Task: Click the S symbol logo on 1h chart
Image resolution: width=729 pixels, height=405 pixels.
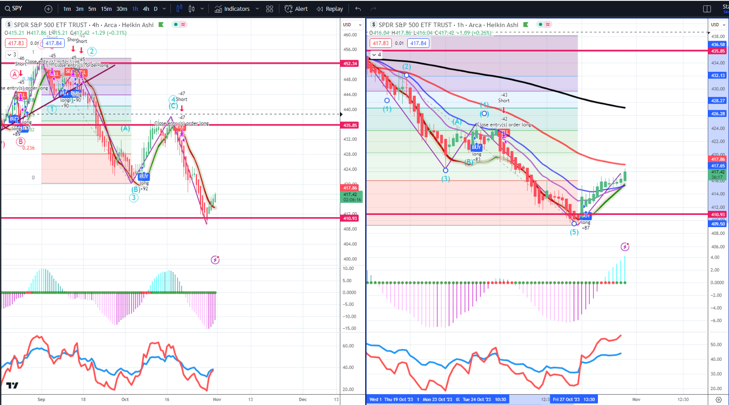Action: pos(374,25)
